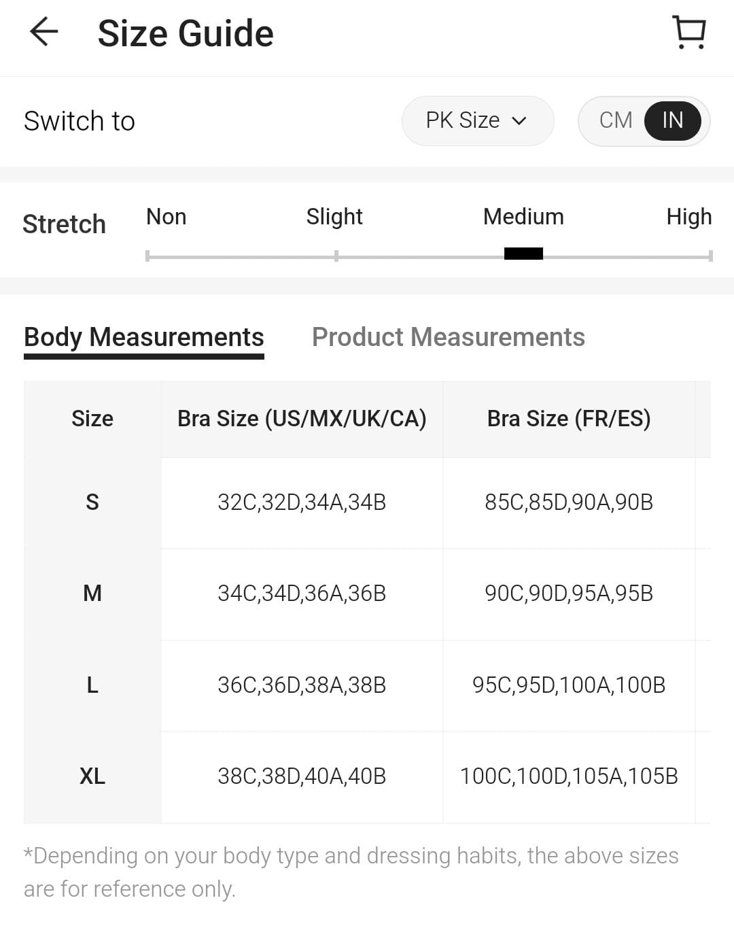This screenshot has height=928, width=734.
Task: Open the Product Measurements tab
Action: click(448, 337)
